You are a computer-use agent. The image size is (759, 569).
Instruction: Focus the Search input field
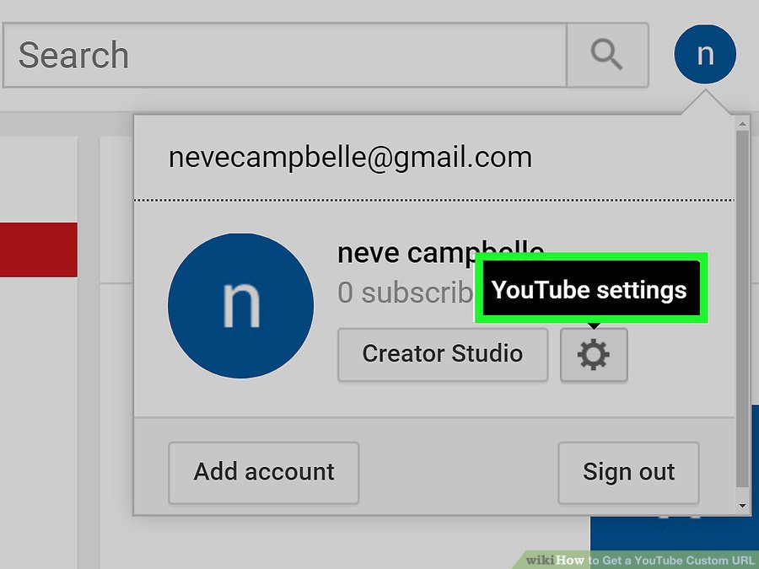(x=285, y=55)
